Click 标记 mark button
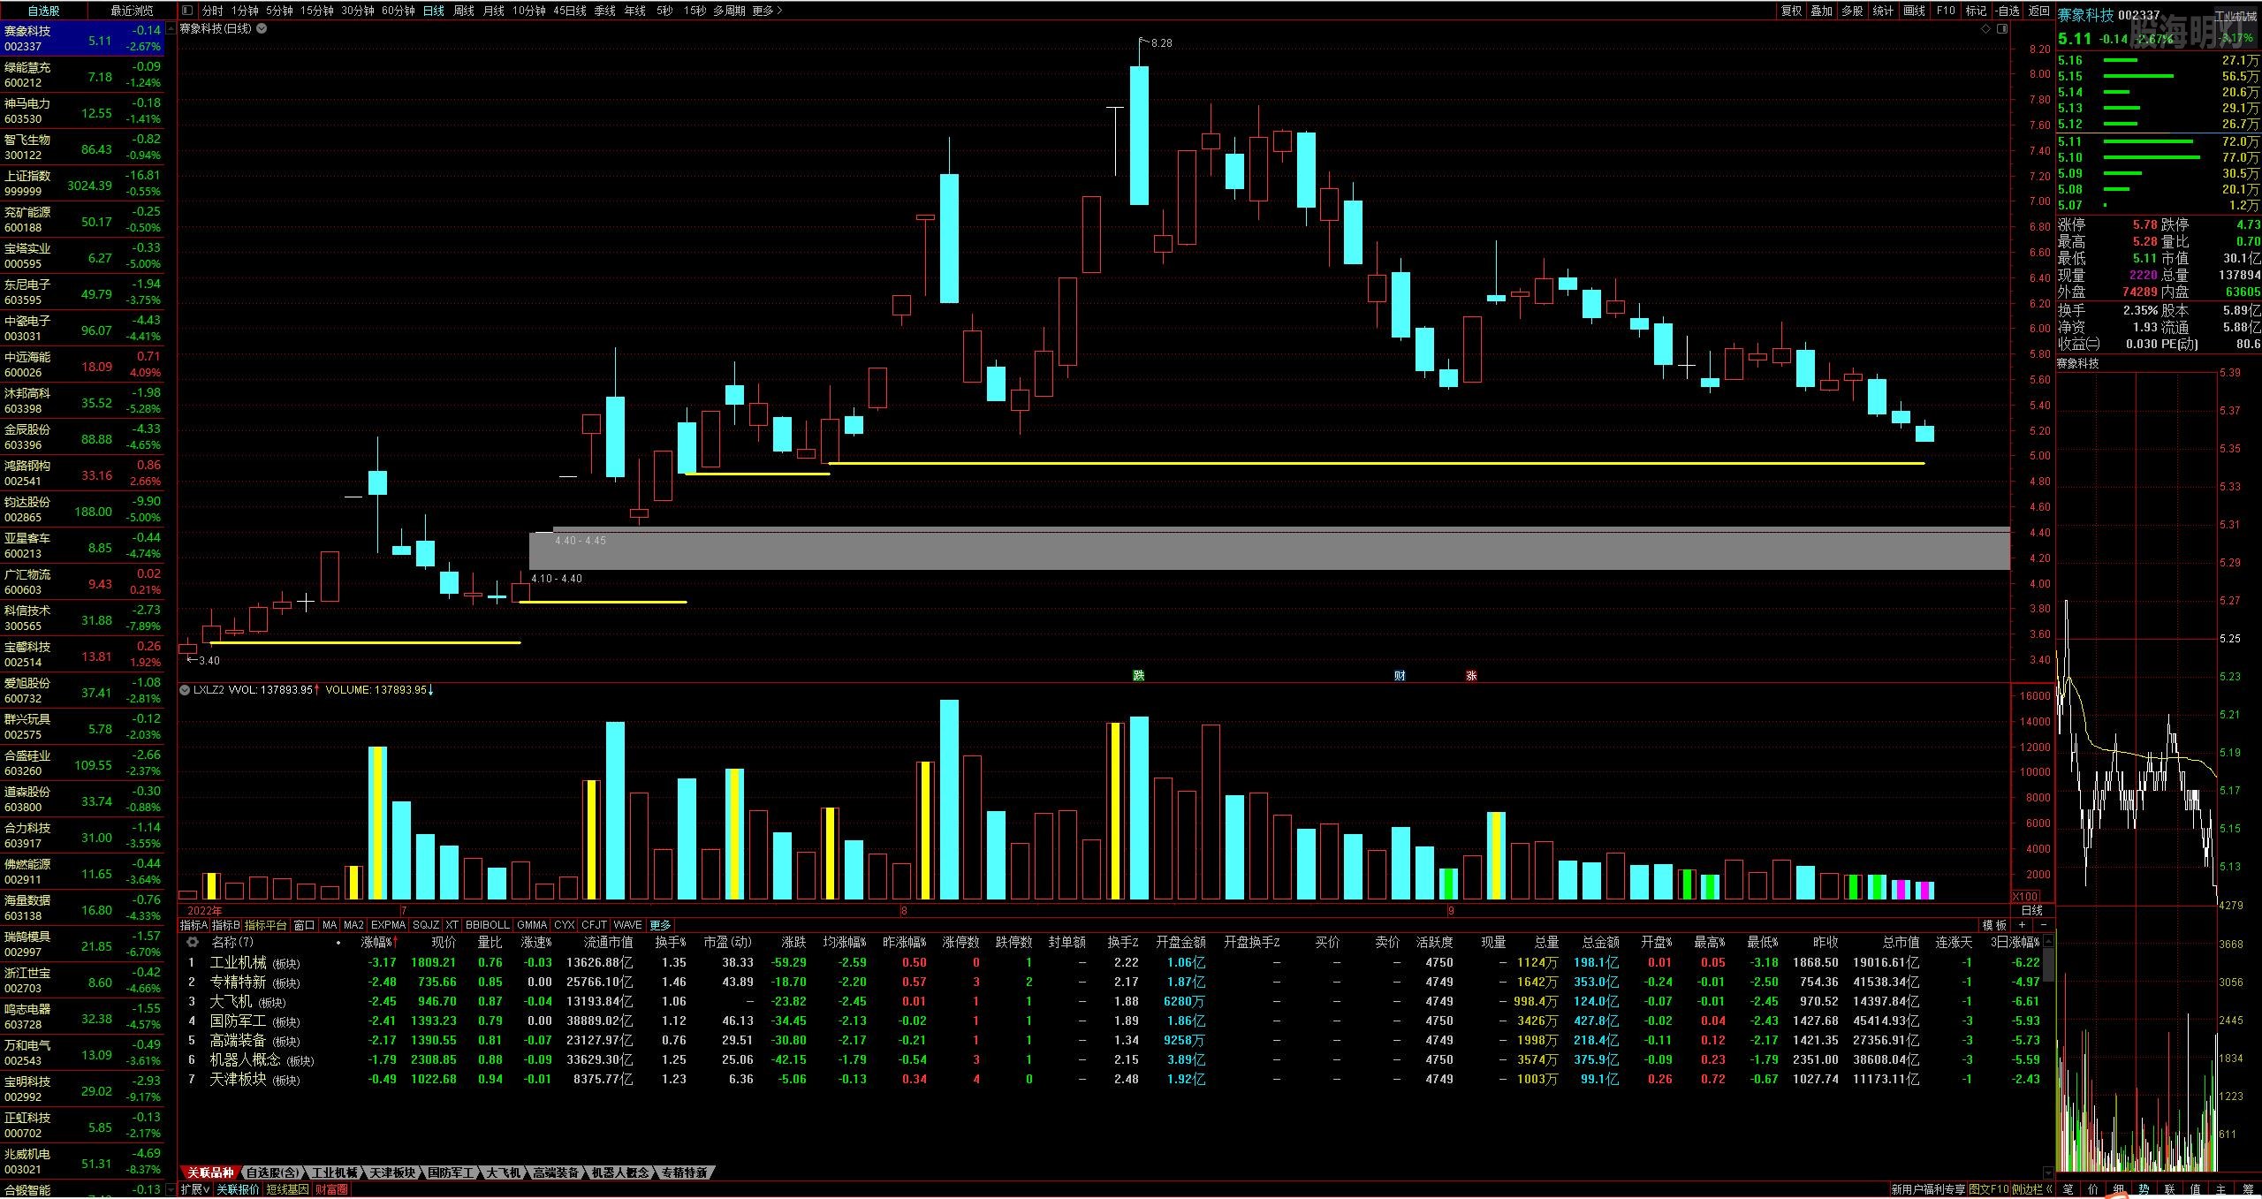 click(1977, 11)
